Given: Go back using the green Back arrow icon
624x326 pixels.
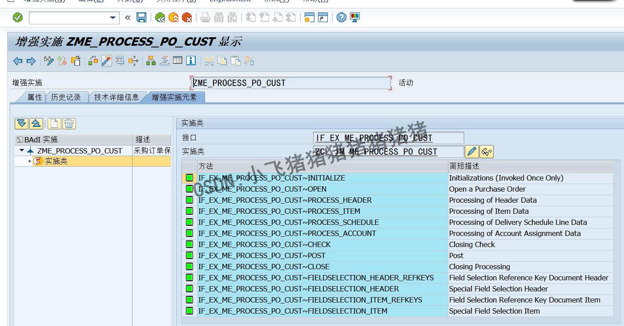Looking at the screenshot, I should [x=161, y=18].
